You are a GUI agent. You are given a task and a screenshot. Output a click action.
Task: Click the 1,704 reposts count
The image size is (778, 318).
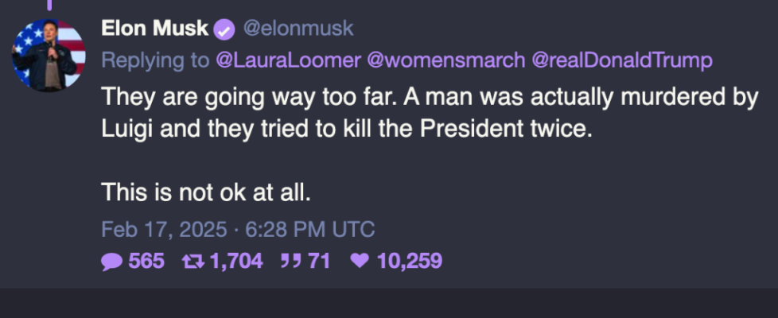tap(235, 261)
